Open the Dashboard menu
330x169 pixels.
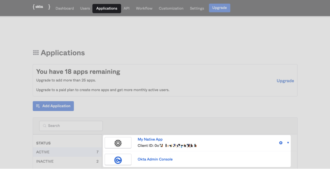[65, 8]
